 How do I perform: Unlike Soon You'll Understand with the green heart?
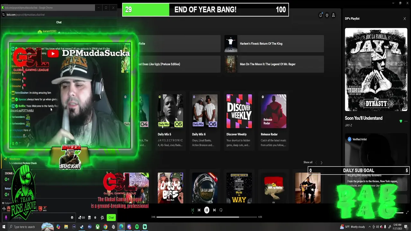click(x=401, y=121)
